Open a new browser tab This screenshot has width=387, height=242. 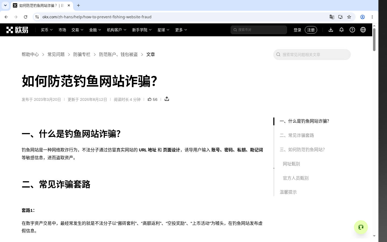(78, 5)
